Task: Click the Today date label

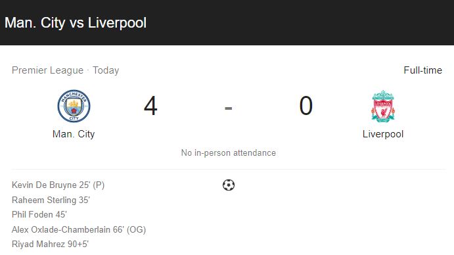Action: click(106, 70)
